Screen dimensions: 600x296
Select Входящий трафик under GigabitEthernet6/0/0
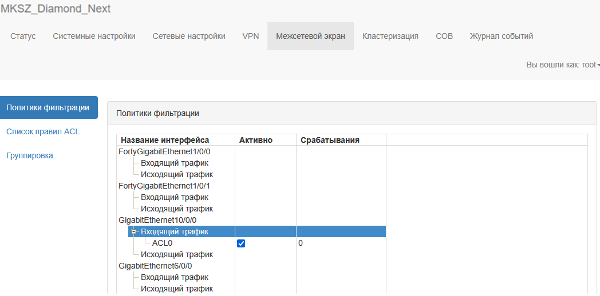tap(174, 277)
